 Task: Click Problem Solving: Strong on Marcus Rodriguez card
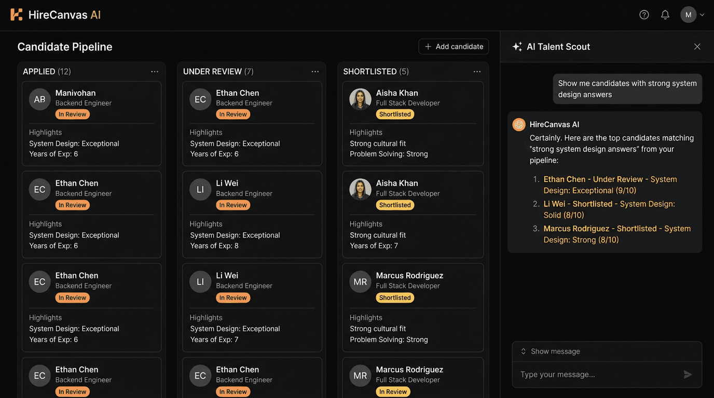pyautogui.click(x=389, y=339)
